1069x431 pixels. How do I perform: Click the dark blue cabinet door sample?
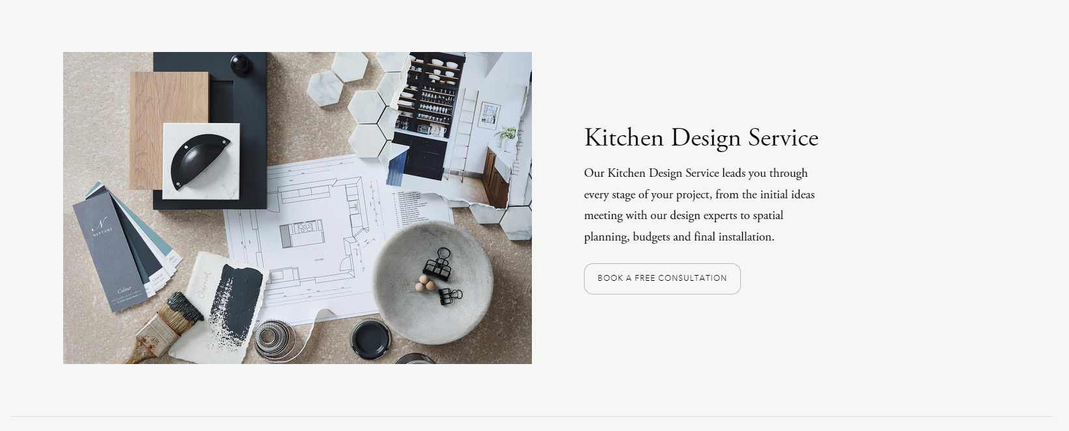click(x=210, y=130)
